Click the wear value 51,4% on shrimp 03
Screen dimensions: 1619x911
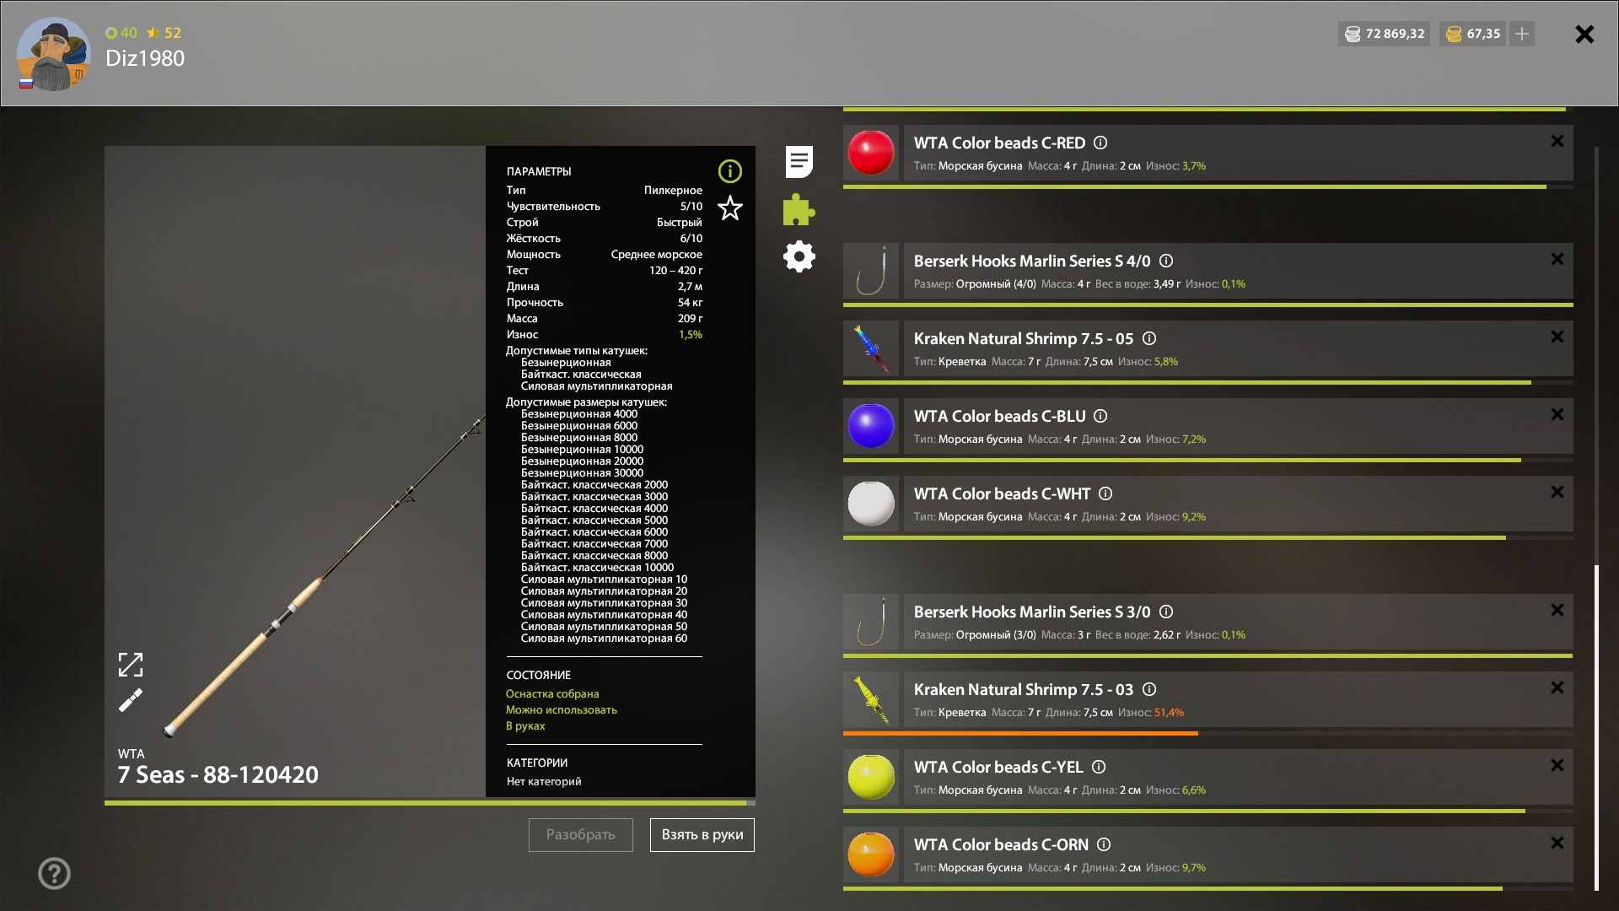[x=1169, y=713]
